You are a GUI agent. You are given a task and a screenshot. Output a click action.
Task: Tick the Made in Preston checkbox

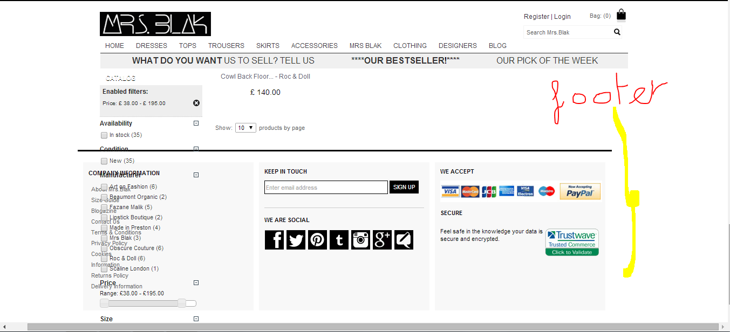click(x=104, y=228)
